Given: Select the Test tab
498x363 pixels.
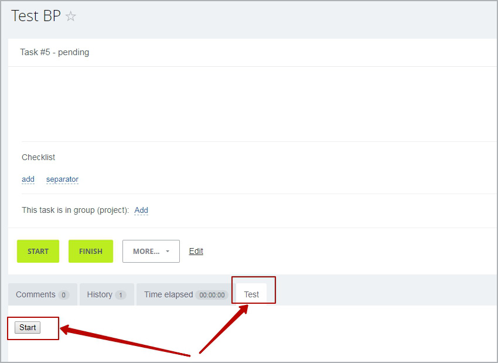Looking at the screenshot, I should 251,294.
